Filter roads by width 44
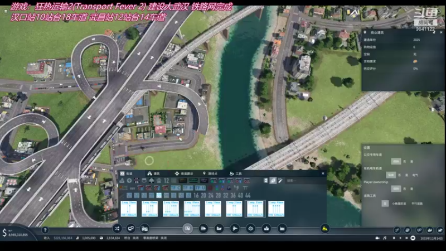446x251 pixels. click(248, 196)
